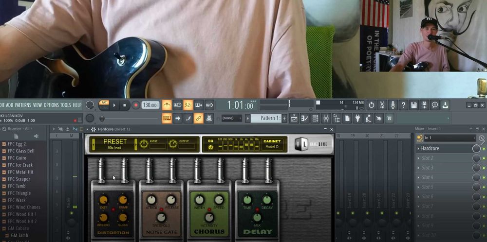487x242 pixels.
Task: Open the content library shopping cart
Action: [x=390, y=118]
